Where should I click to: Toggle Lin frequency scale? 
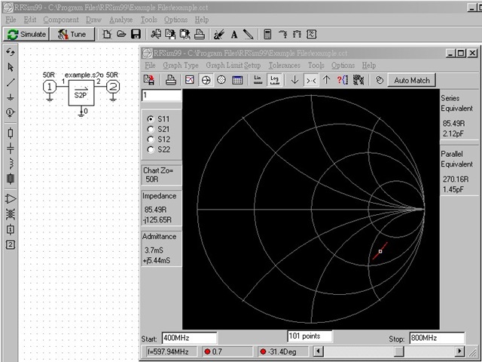tap(258, 80)
